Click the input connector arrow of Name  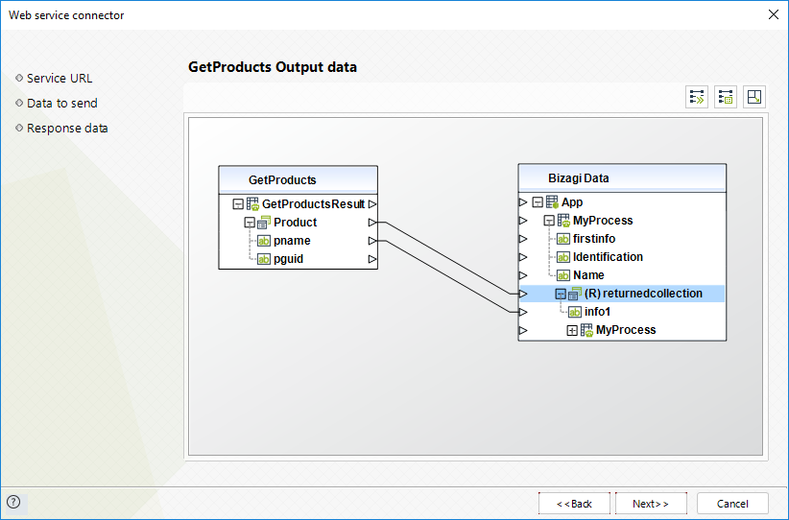click(523, 275)
